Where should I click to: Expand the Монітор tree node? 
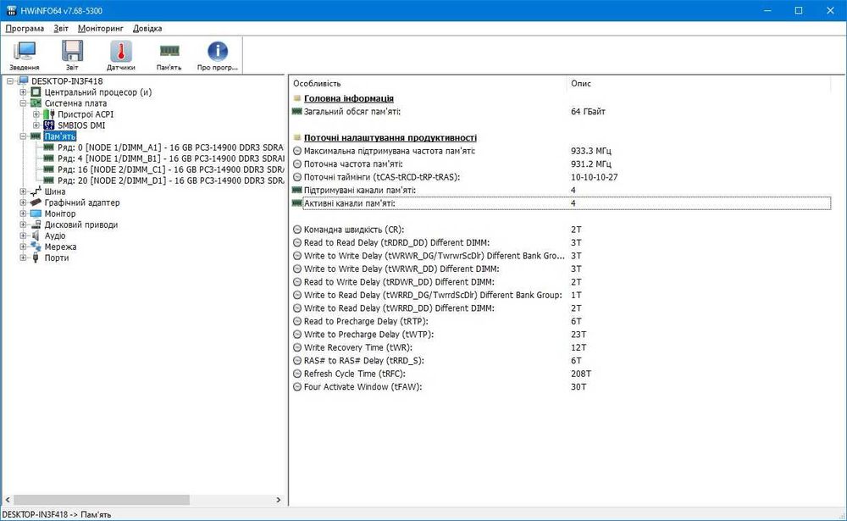pos(23,214)
